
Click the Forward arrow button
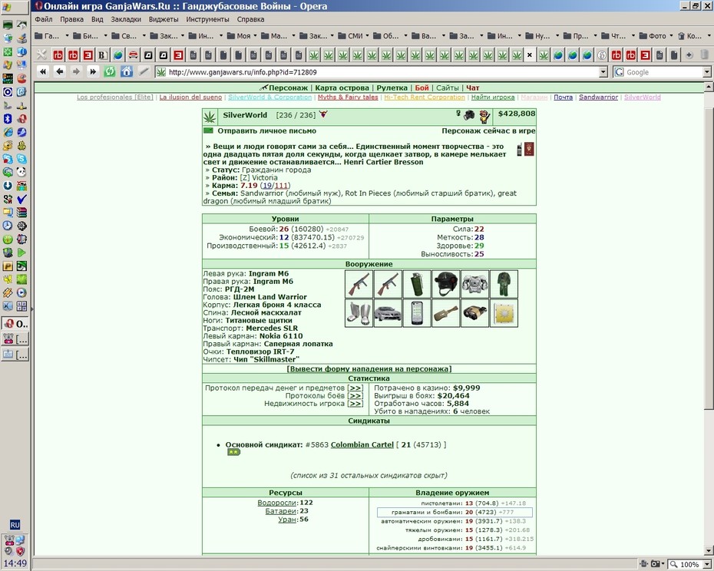(76, 71)
